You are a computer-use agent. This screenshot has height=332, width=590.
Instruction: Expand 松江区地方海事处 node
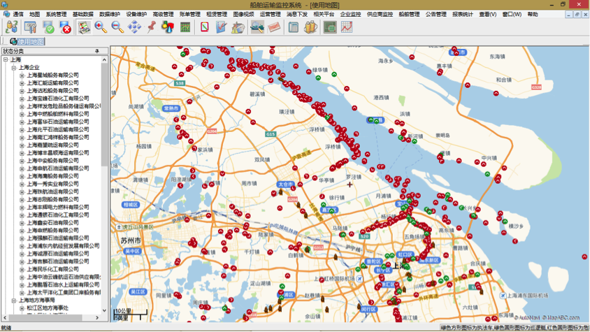pos(22,308)
